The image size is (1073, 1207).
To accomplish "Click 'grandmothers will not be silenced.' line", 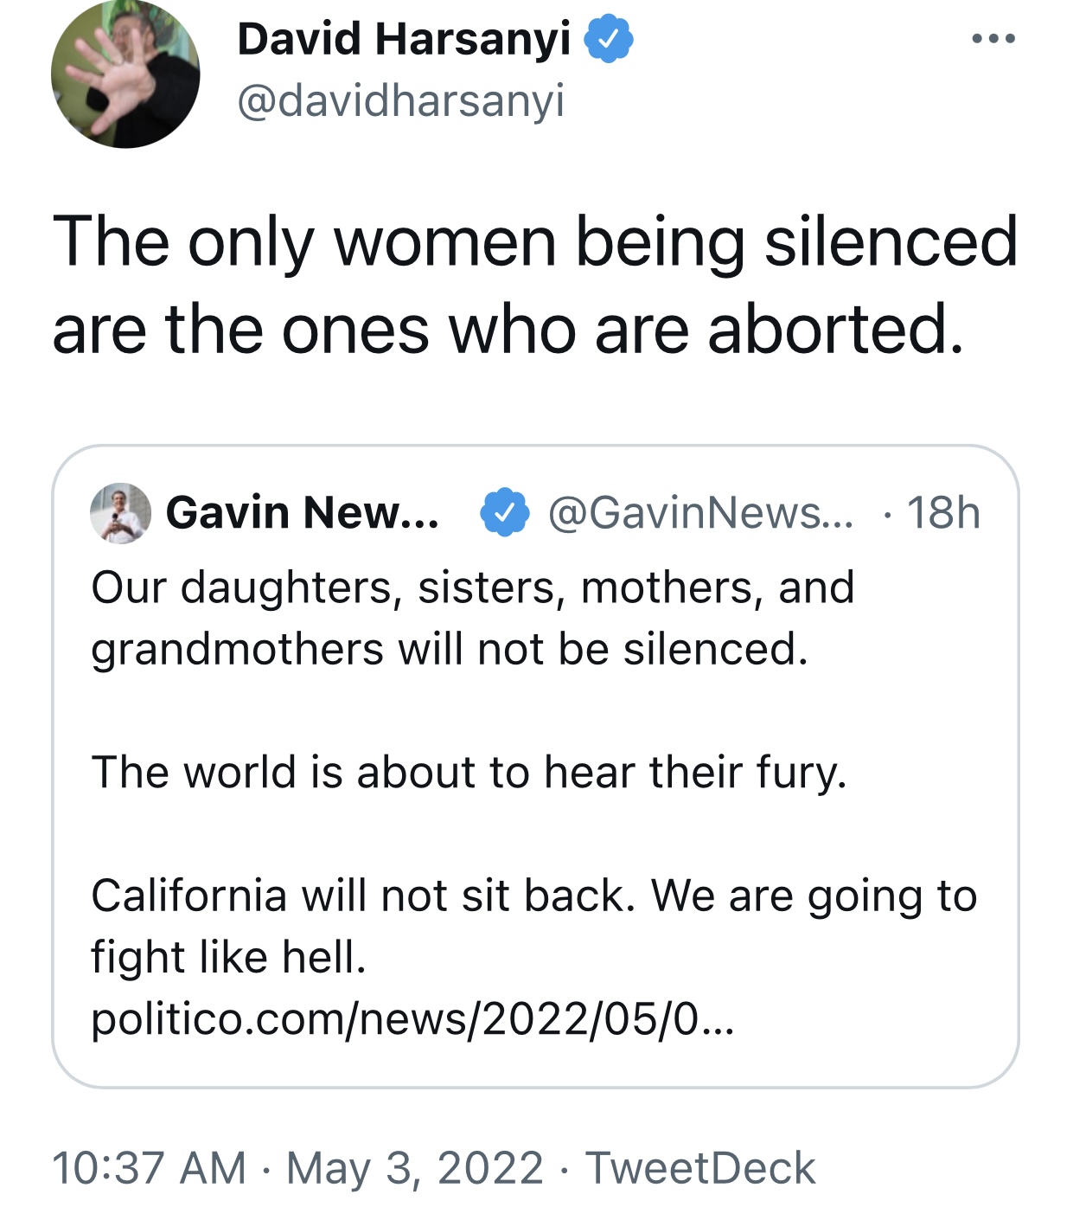I will coord(450,650).
